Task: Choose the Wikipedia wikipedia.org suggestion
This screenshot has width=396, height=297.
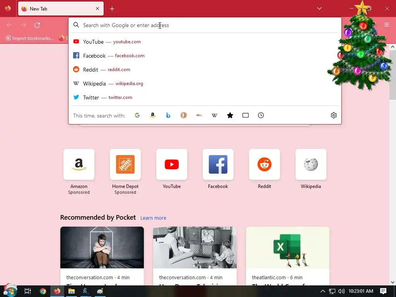Action: tap(205, 84)
